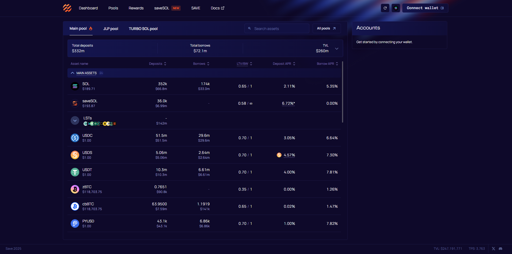This screenshot has height=254, width=512.
Task: Sort by Borrows column
Action: [201, 64]
